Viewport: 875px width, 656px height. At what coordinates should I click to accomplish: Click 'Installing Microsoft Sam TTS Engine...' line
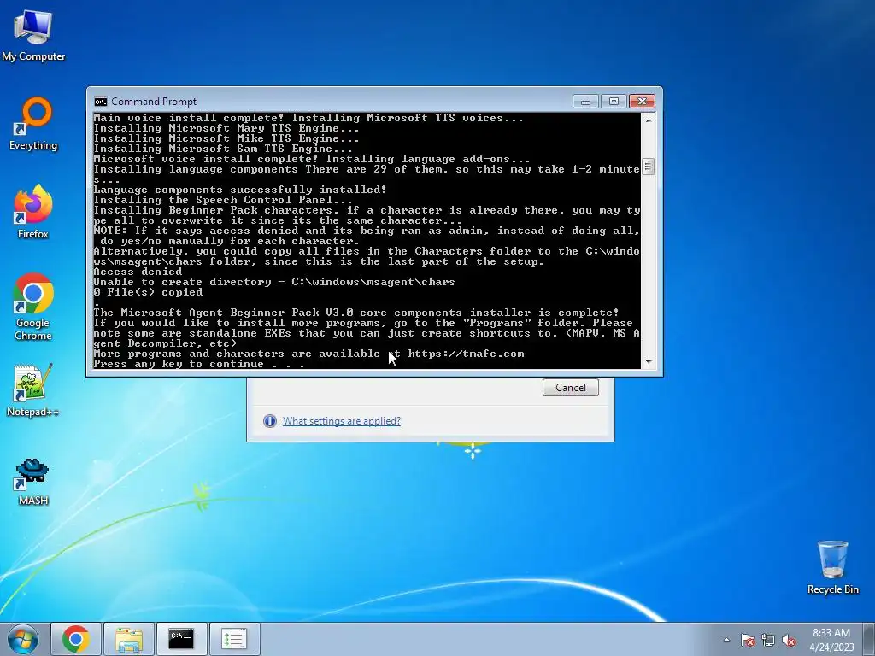point(223,149)
